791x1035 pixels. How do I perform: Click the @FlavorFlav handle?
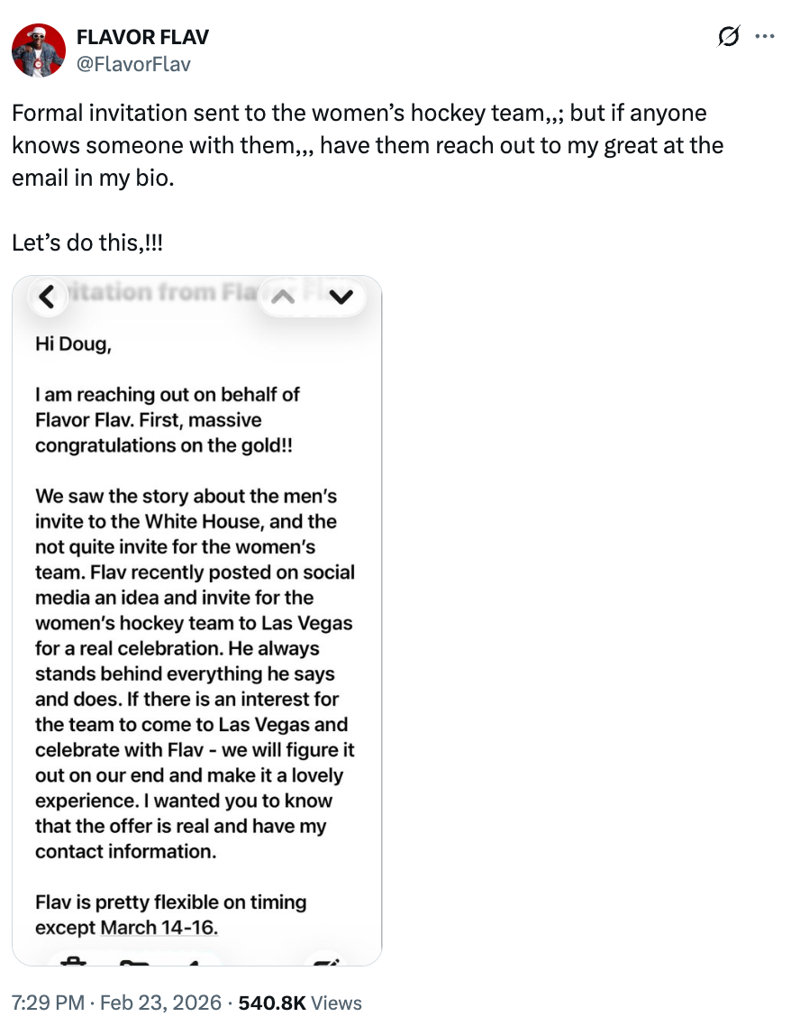point(133,63)
